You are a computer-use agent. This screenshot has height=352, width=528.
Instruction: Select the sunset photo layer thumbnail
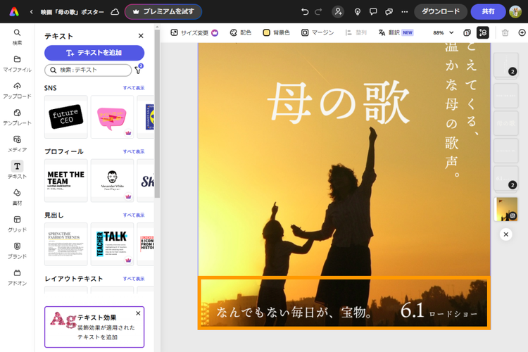(505, 209)
